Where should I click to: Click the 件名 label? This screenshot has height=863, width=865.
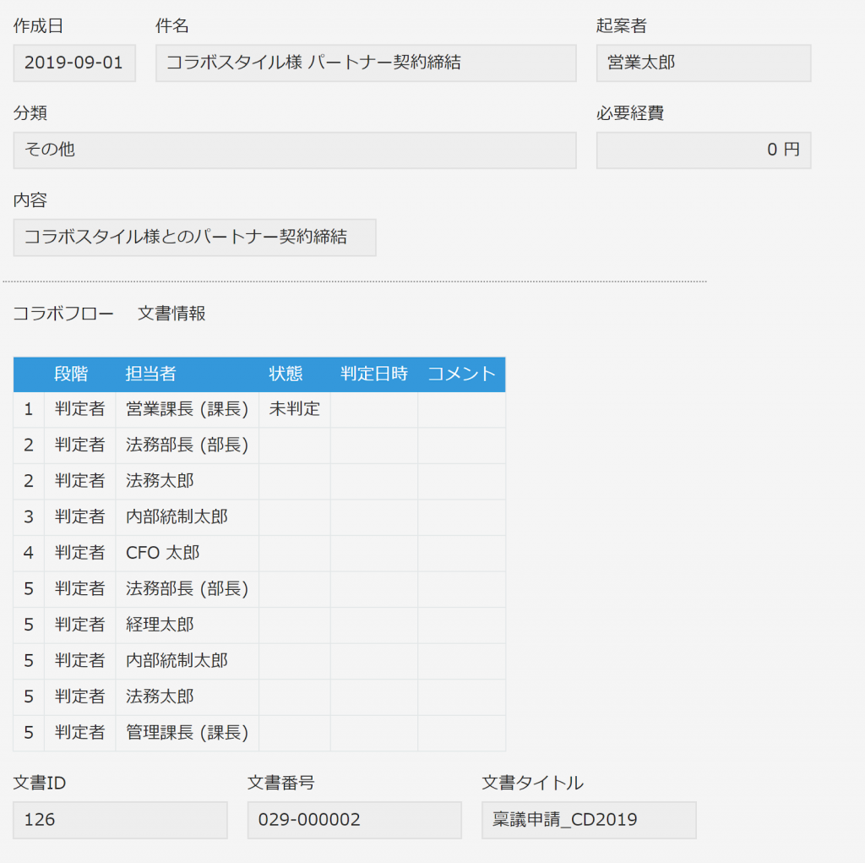172,26
